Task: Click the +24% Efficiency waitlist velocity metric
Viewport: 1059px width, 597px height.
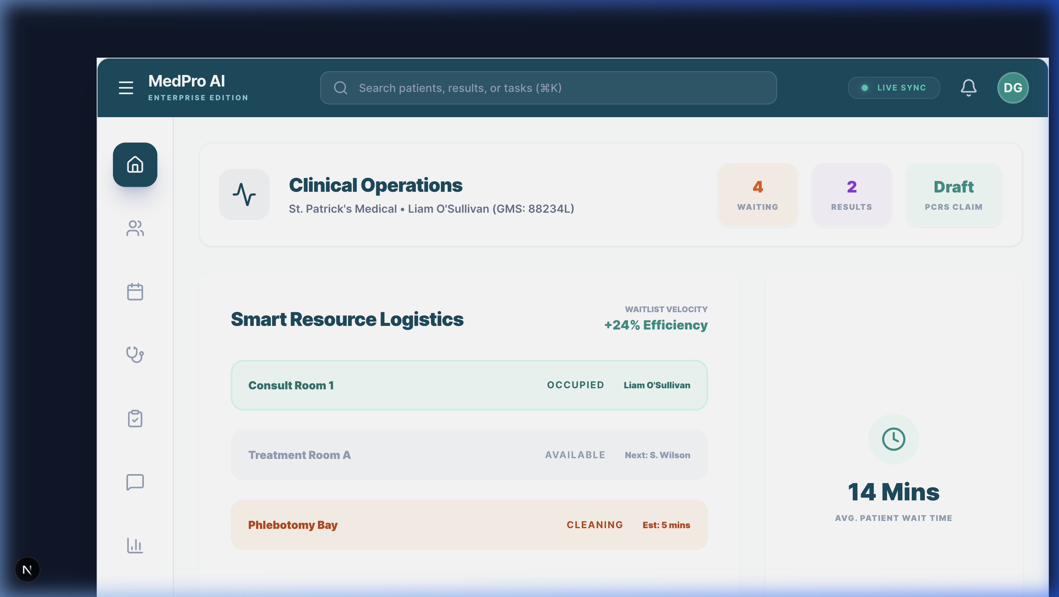Action: [x=655, y=324]
